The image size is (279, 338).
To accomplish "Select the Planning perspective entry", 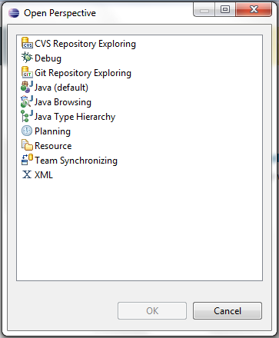I will coord(52,131).
